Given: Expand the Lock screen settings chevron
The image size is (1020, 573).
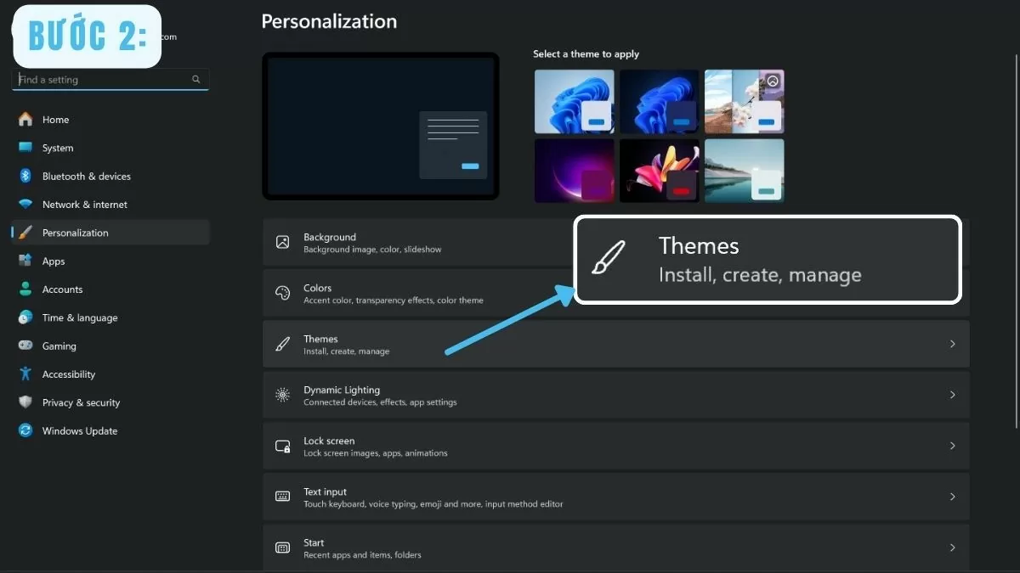Looking at the screenshot, I should (x=952, y=446).
